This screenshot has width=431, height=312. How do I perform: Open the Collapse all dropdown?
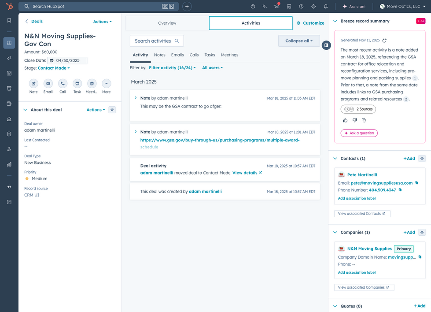click(x=299, y=41)
